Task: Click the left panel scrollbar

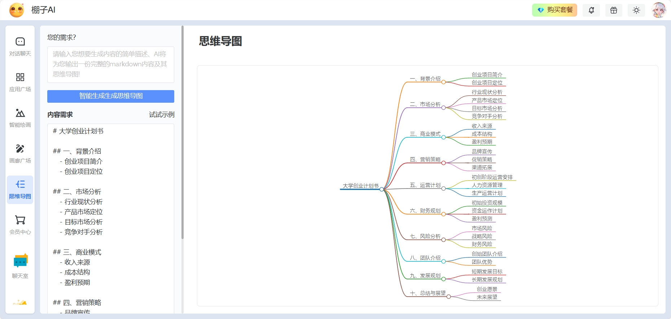Action: pyautogui.click(x=183, y=132)
